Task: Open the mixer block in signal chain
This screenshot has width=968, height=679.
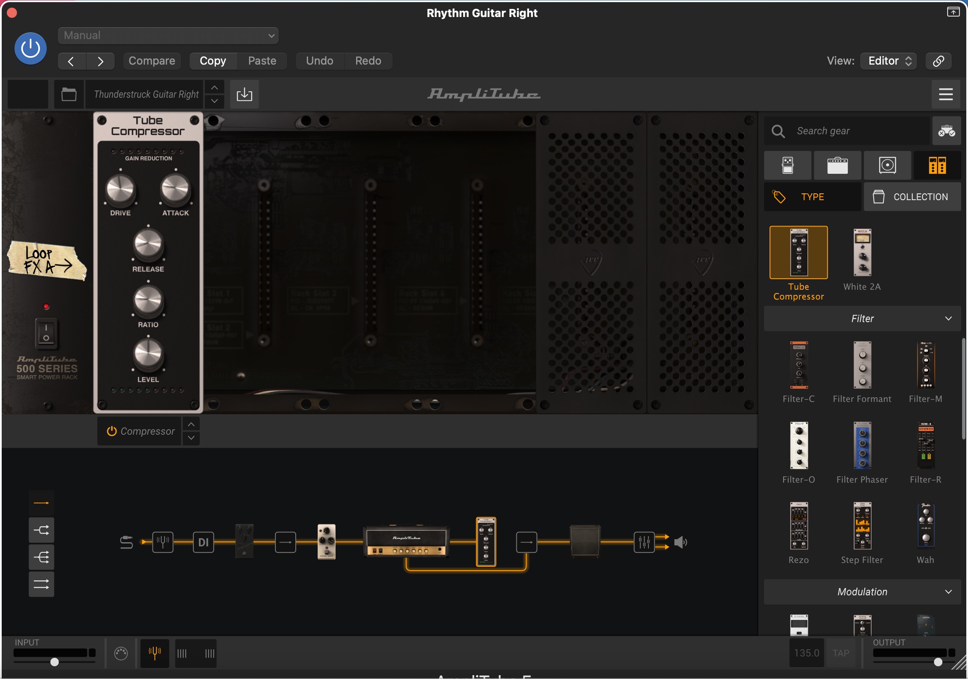Action: (x=644, y=542)
